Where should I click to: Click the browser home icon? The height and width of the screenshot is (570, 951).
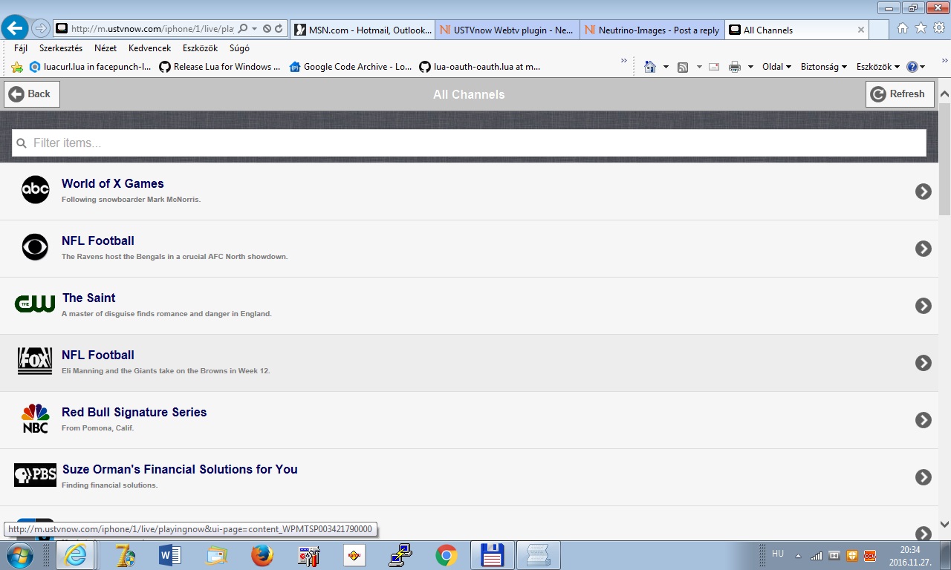coord(902,29)
